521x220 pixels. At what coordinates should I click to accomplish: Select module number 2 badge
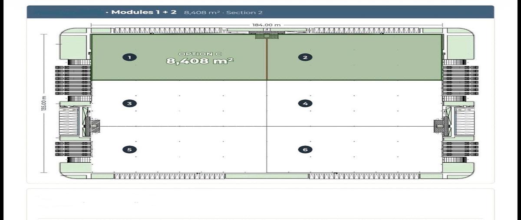[x=305, y=57]
